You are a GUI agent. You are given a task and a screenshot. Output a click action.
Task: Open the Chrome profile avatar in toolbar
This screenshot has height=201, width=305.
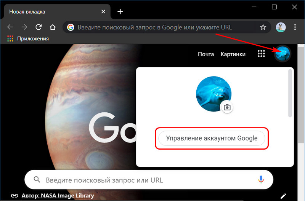(x=281, y=27)
